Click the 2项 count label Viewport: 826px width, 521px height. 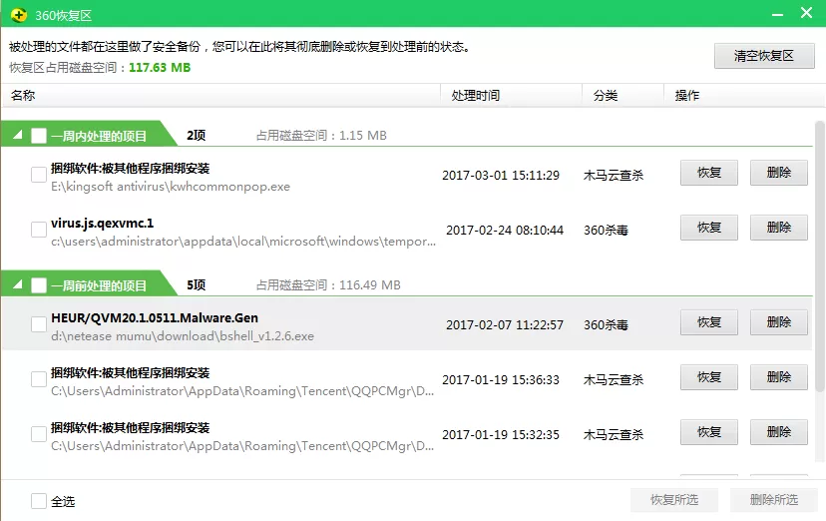(x=196, y=136)
